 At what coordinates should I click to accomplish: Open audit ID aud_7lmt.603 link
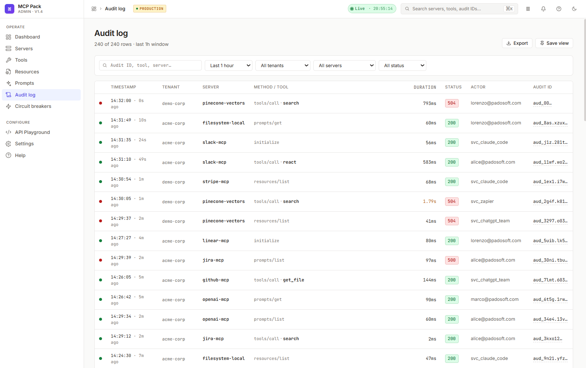[x=550, y=280]
